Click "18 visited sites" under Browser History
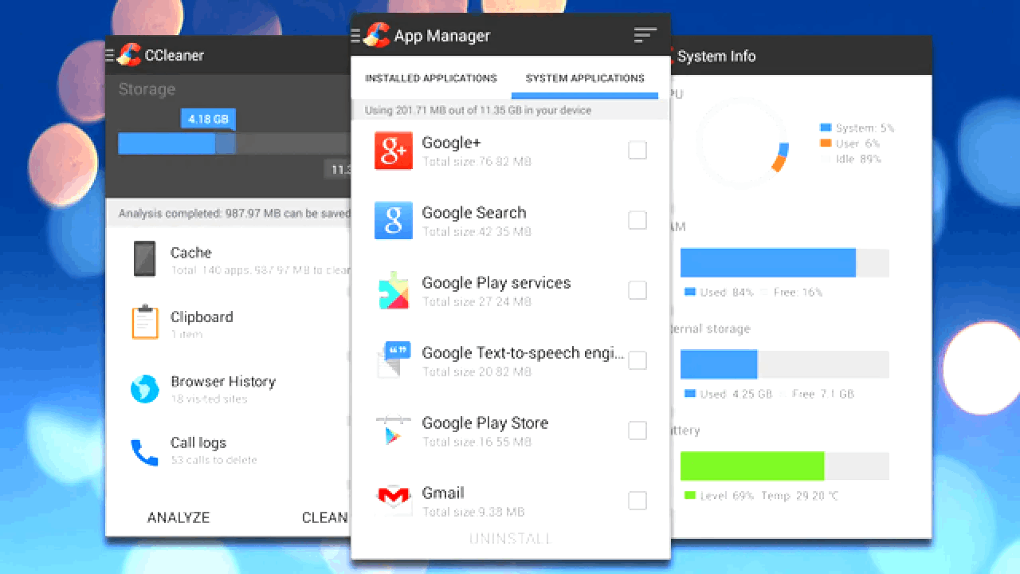The height and width of the screenshot is (574, 1020). [209, 399]
